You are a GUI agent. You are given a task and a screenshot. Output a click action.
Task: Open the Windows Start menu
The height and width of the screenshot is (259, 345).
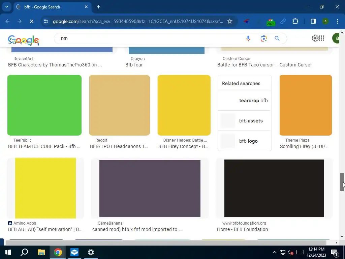click(8, 252)
